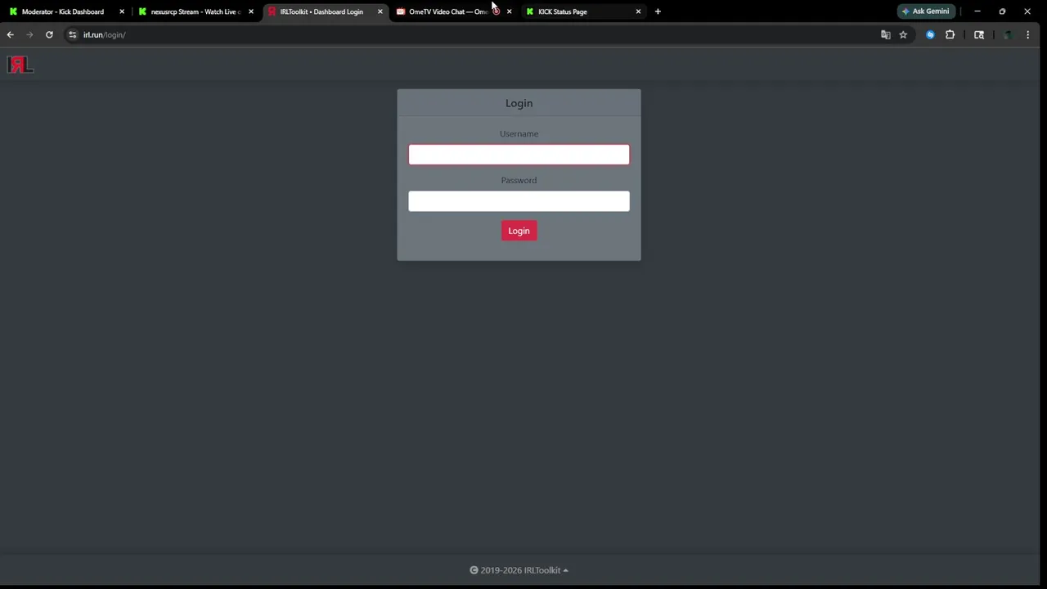This screenshot has height=589, width=1047.
Task: Restore down the browser window
Action: click(x=1002, y=11)
